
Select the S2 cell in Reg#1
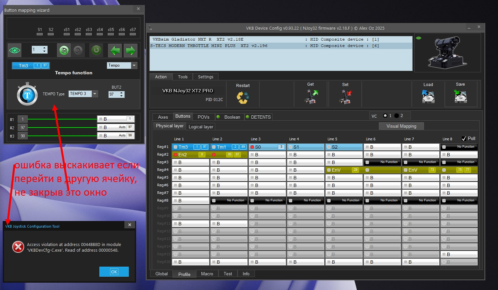(344, 147)
